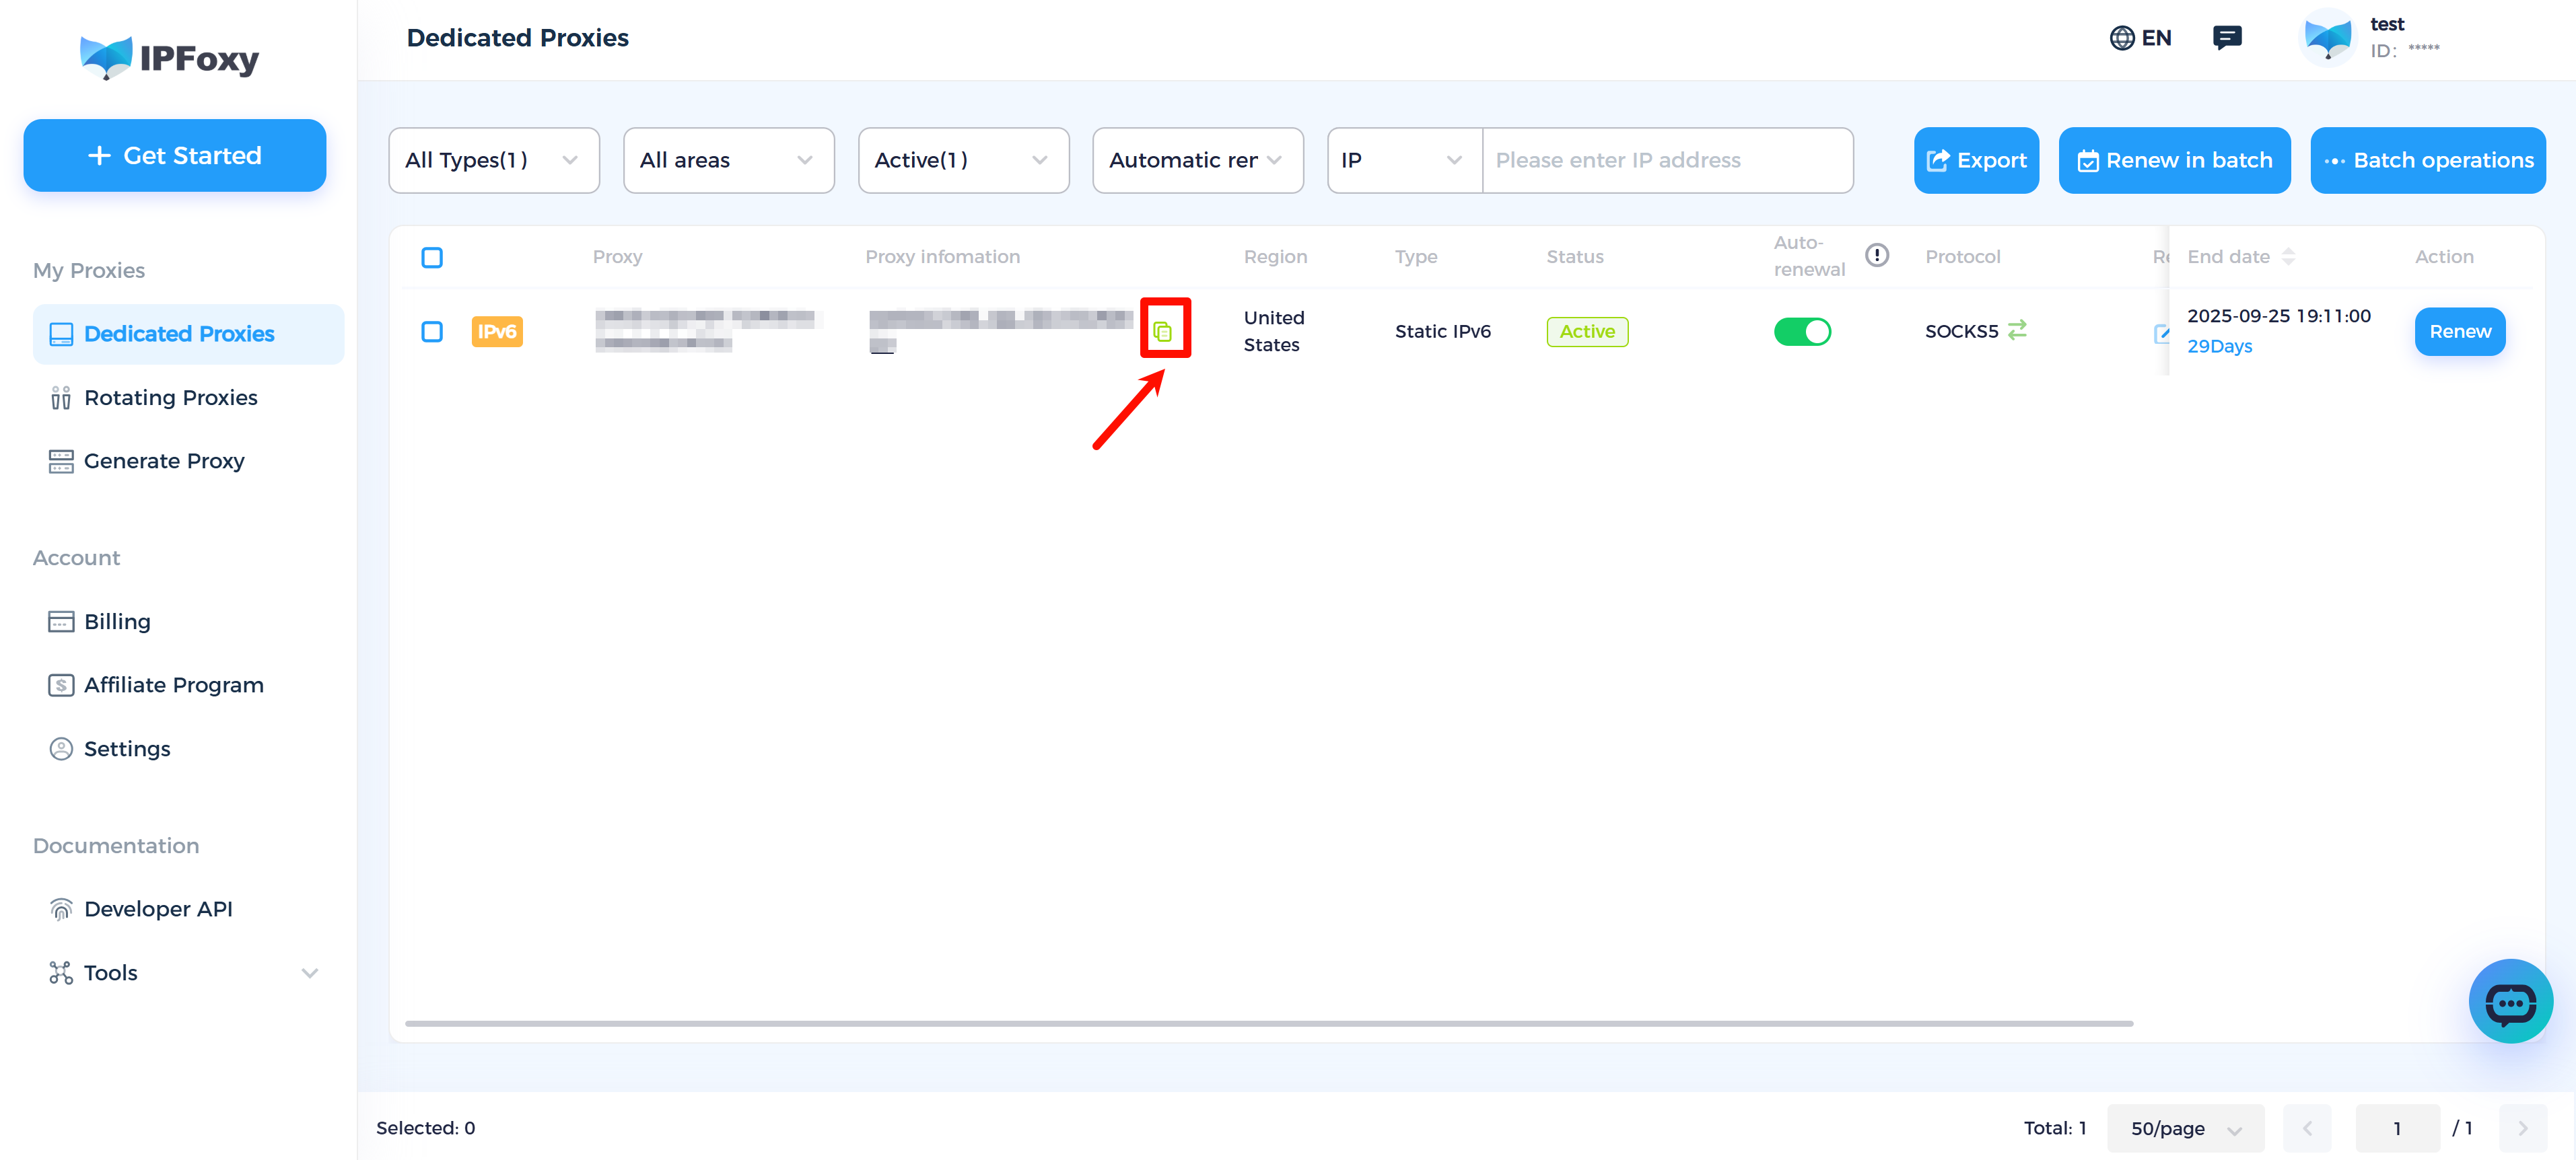
Task: Check the select-all checkbox in table header
Action: [x=432, y=257]
